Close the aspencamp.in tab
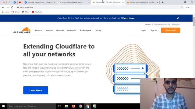 click(157, 2)
